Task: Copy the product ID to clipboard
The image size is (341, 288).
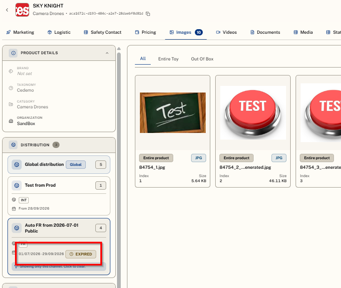Action: click(148, 14)
